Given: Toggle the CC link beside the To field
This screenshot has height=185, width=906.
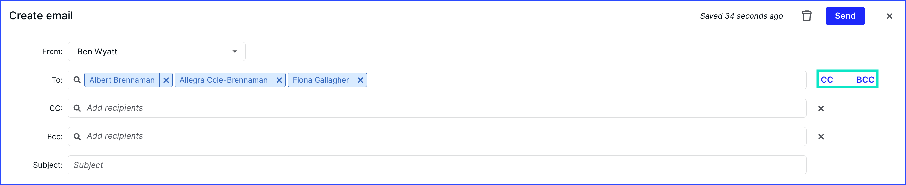Looking at the screenshot, I should 827,80.
